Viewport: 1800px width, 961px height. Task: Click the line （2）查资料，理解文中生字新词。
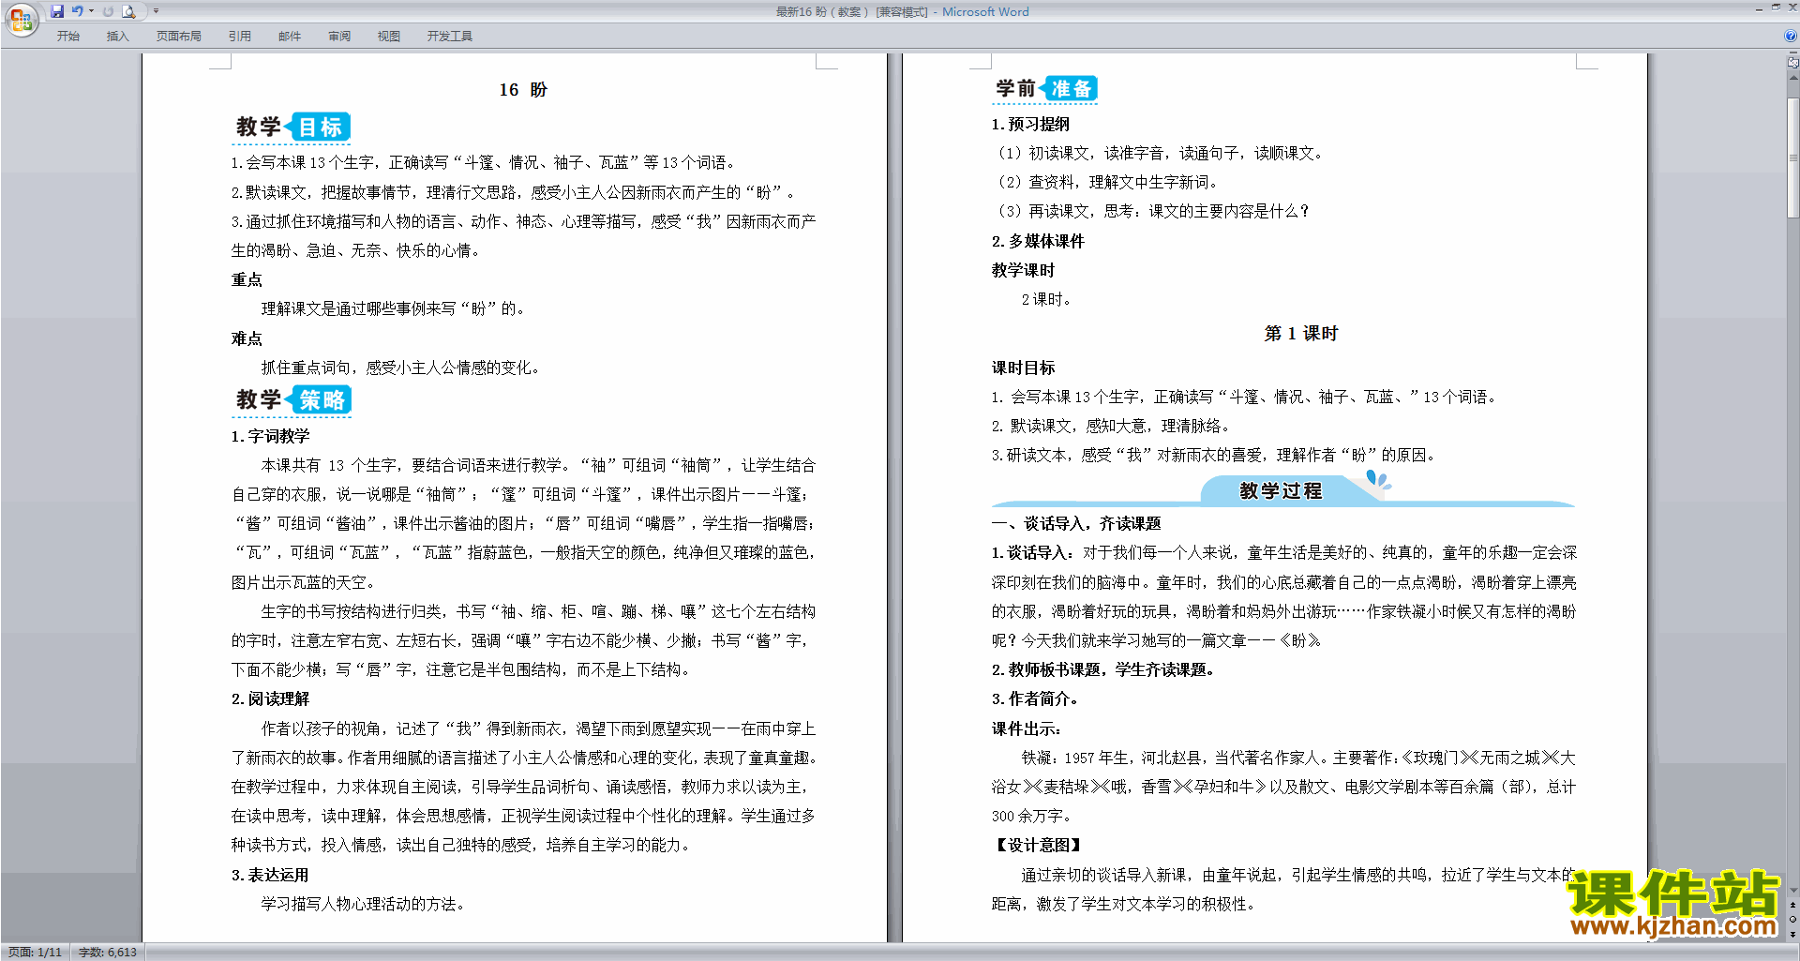point(1105,183)
